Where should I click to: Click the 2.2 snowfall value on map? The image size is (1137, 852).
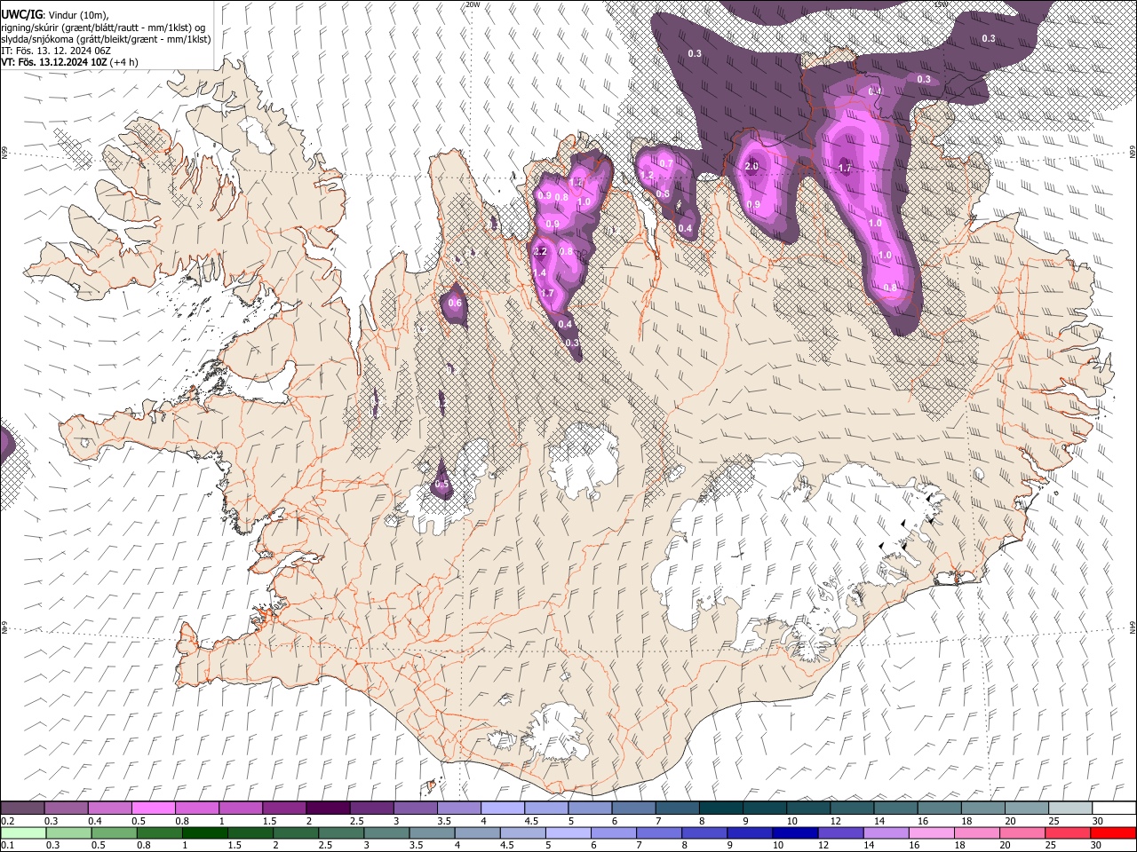point(540,252)
